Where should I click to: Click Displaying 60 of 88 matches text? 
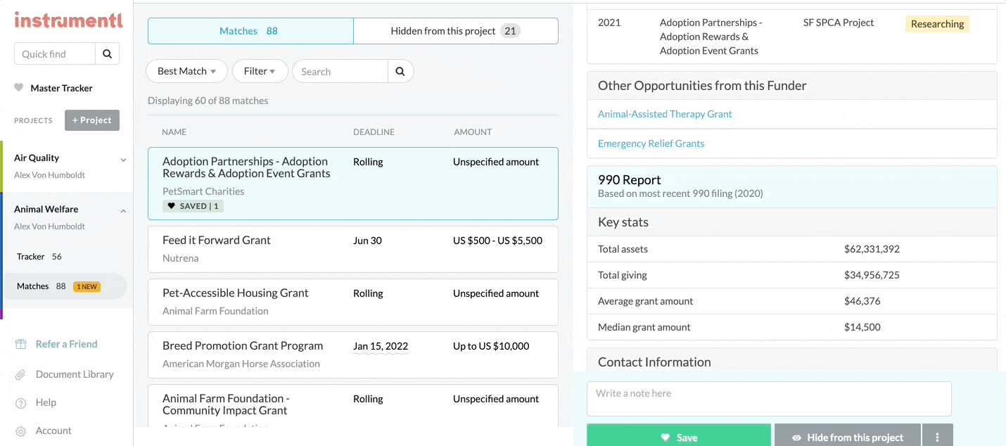208,101
